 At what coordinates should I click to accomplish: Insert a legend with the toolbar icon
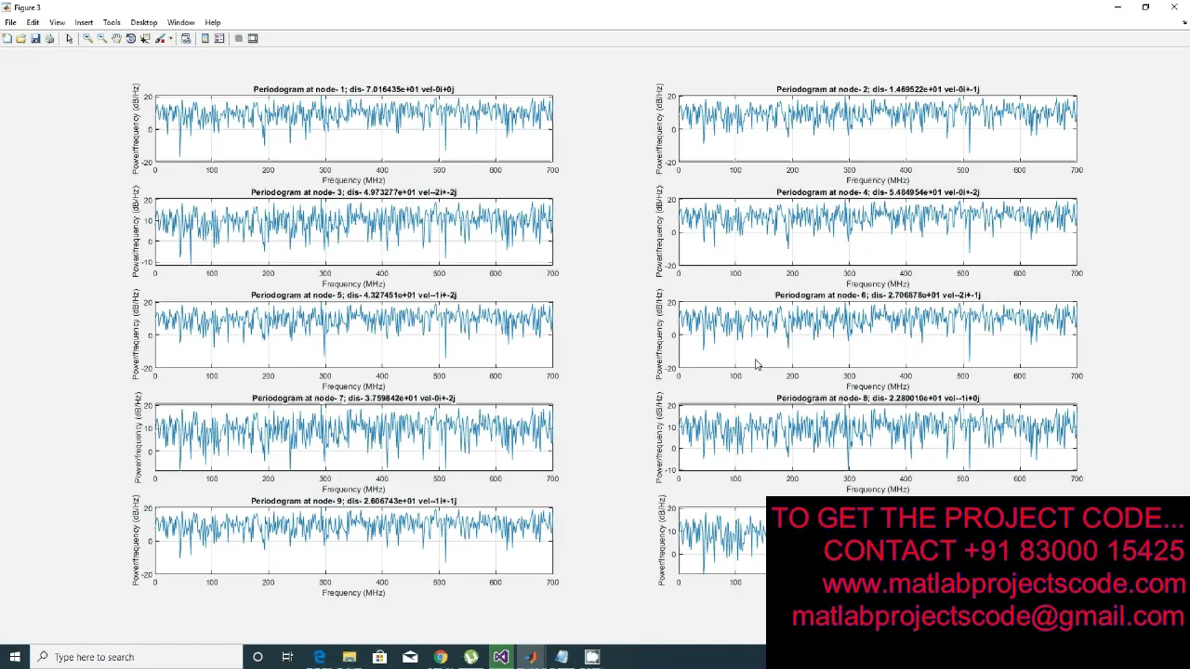(x=219, y=38)
